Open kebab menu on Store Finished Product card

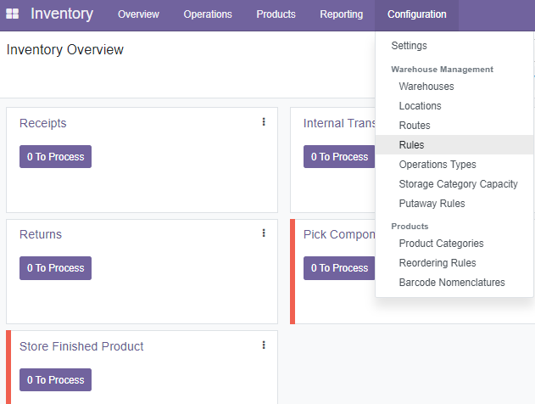tap(264, 345)
